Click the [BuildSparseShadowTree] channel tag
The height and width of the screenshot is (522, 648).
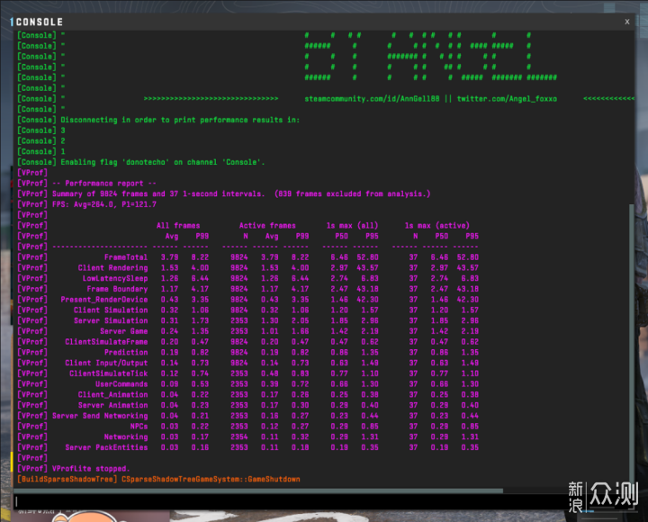67,480
